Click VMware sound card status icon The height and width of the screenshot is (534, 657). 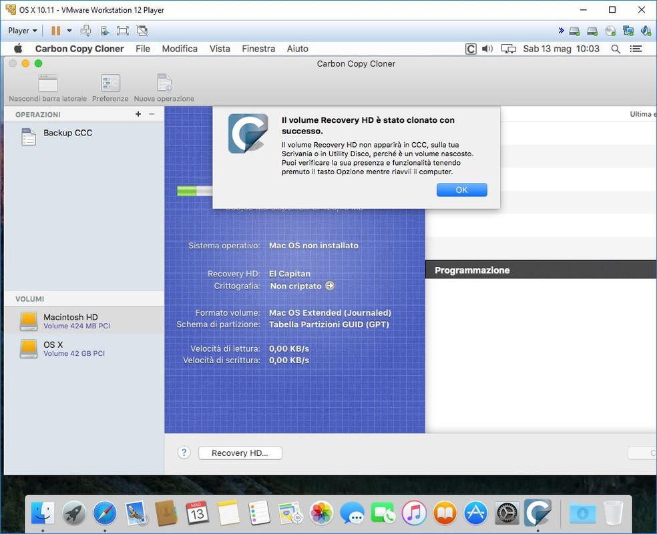646,31
